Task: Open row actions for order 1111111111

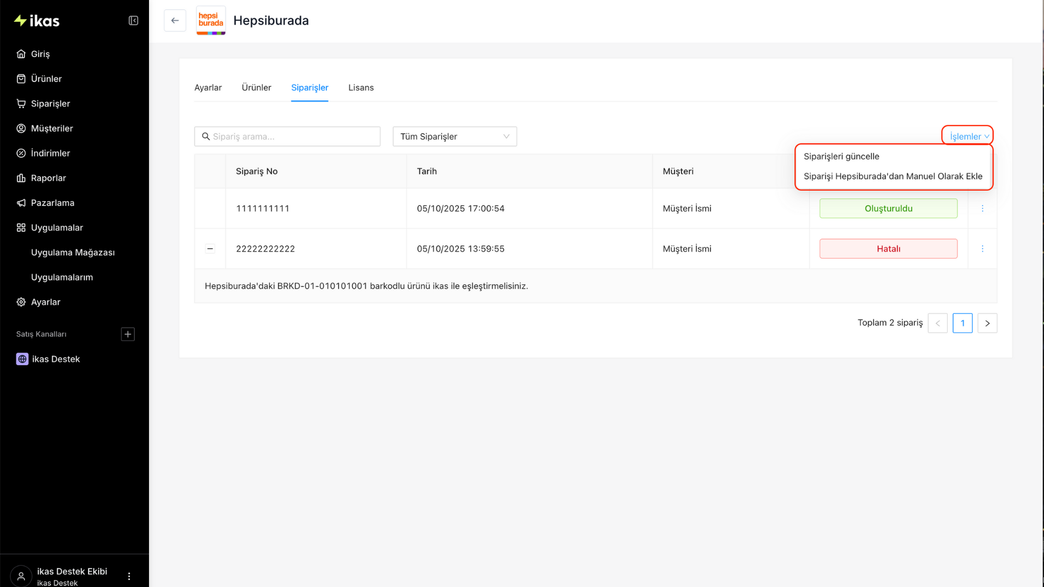Action: (x=983, y=209)
